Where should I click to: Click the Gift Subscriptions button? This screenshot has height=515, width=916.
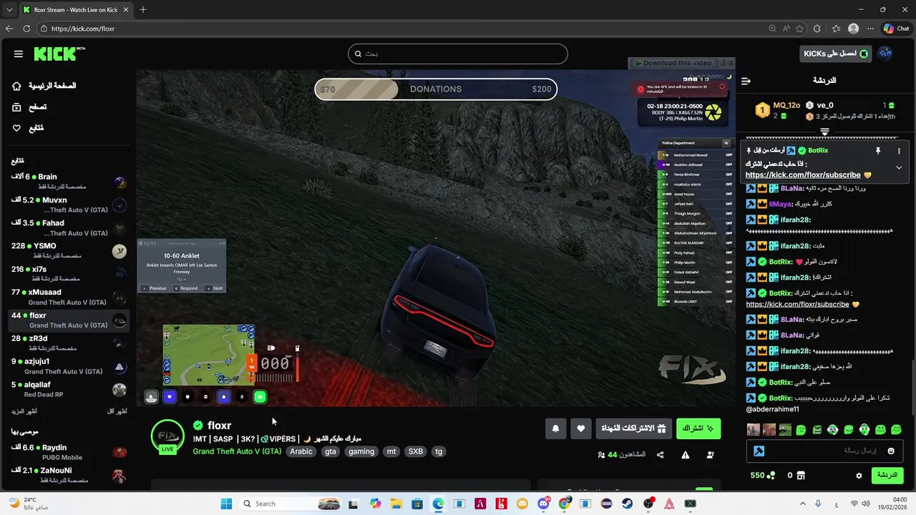634,428
